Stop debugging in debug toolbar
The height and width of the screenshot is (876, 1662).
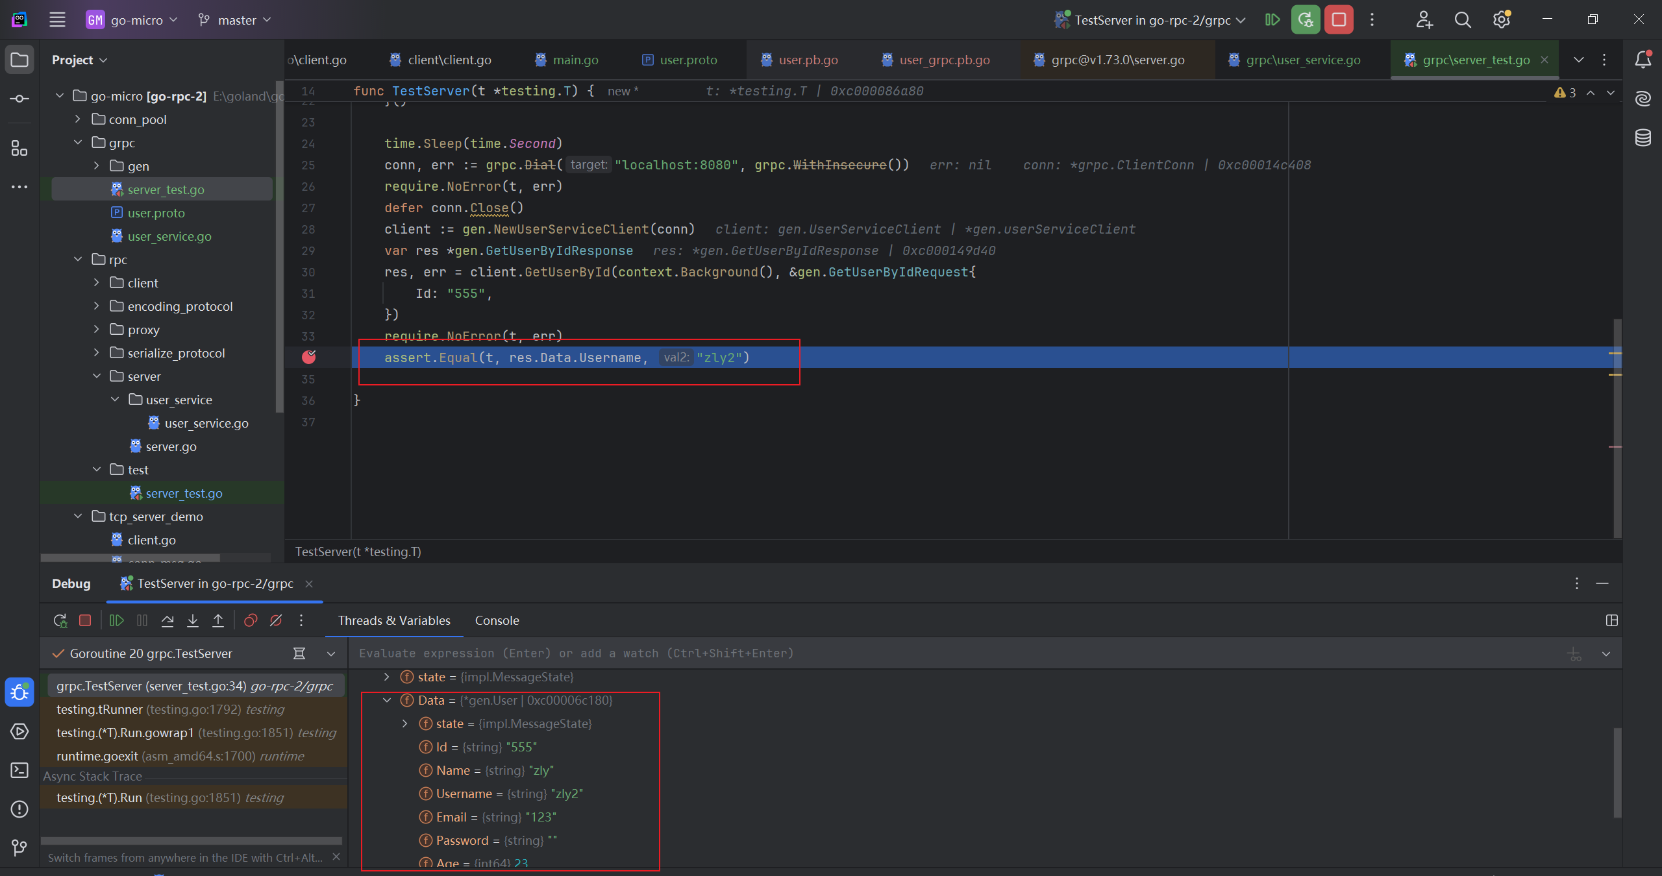tap(85, 621)
